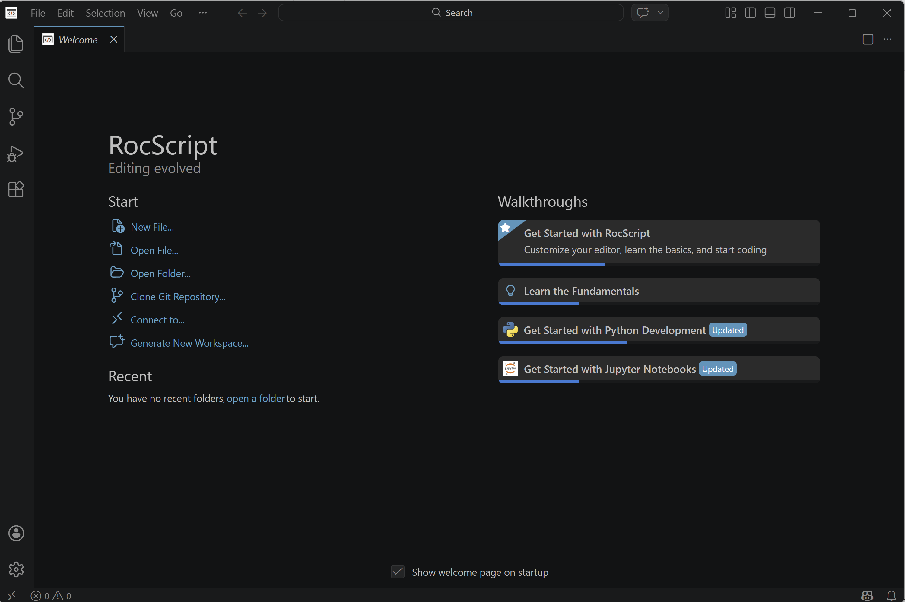Open the Accounts menu icon

[x=16, y=533]
